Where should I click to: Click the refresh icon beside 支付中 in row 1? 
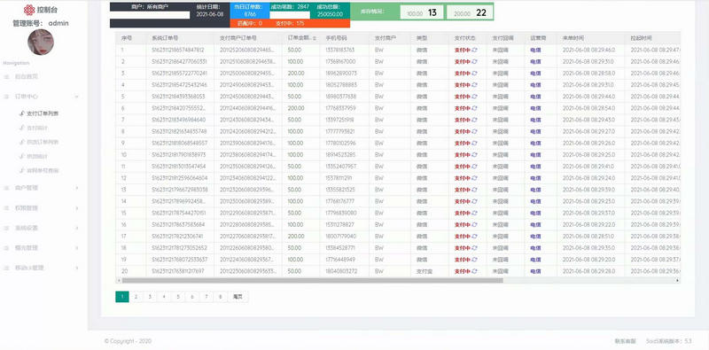click(x=474, y=50)
